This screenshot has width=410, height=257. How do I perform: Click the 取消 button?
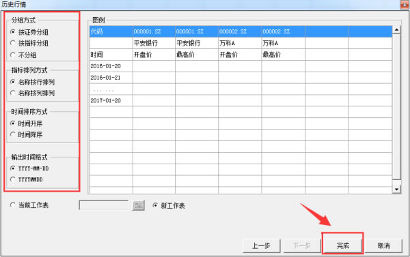click(383, 245)
